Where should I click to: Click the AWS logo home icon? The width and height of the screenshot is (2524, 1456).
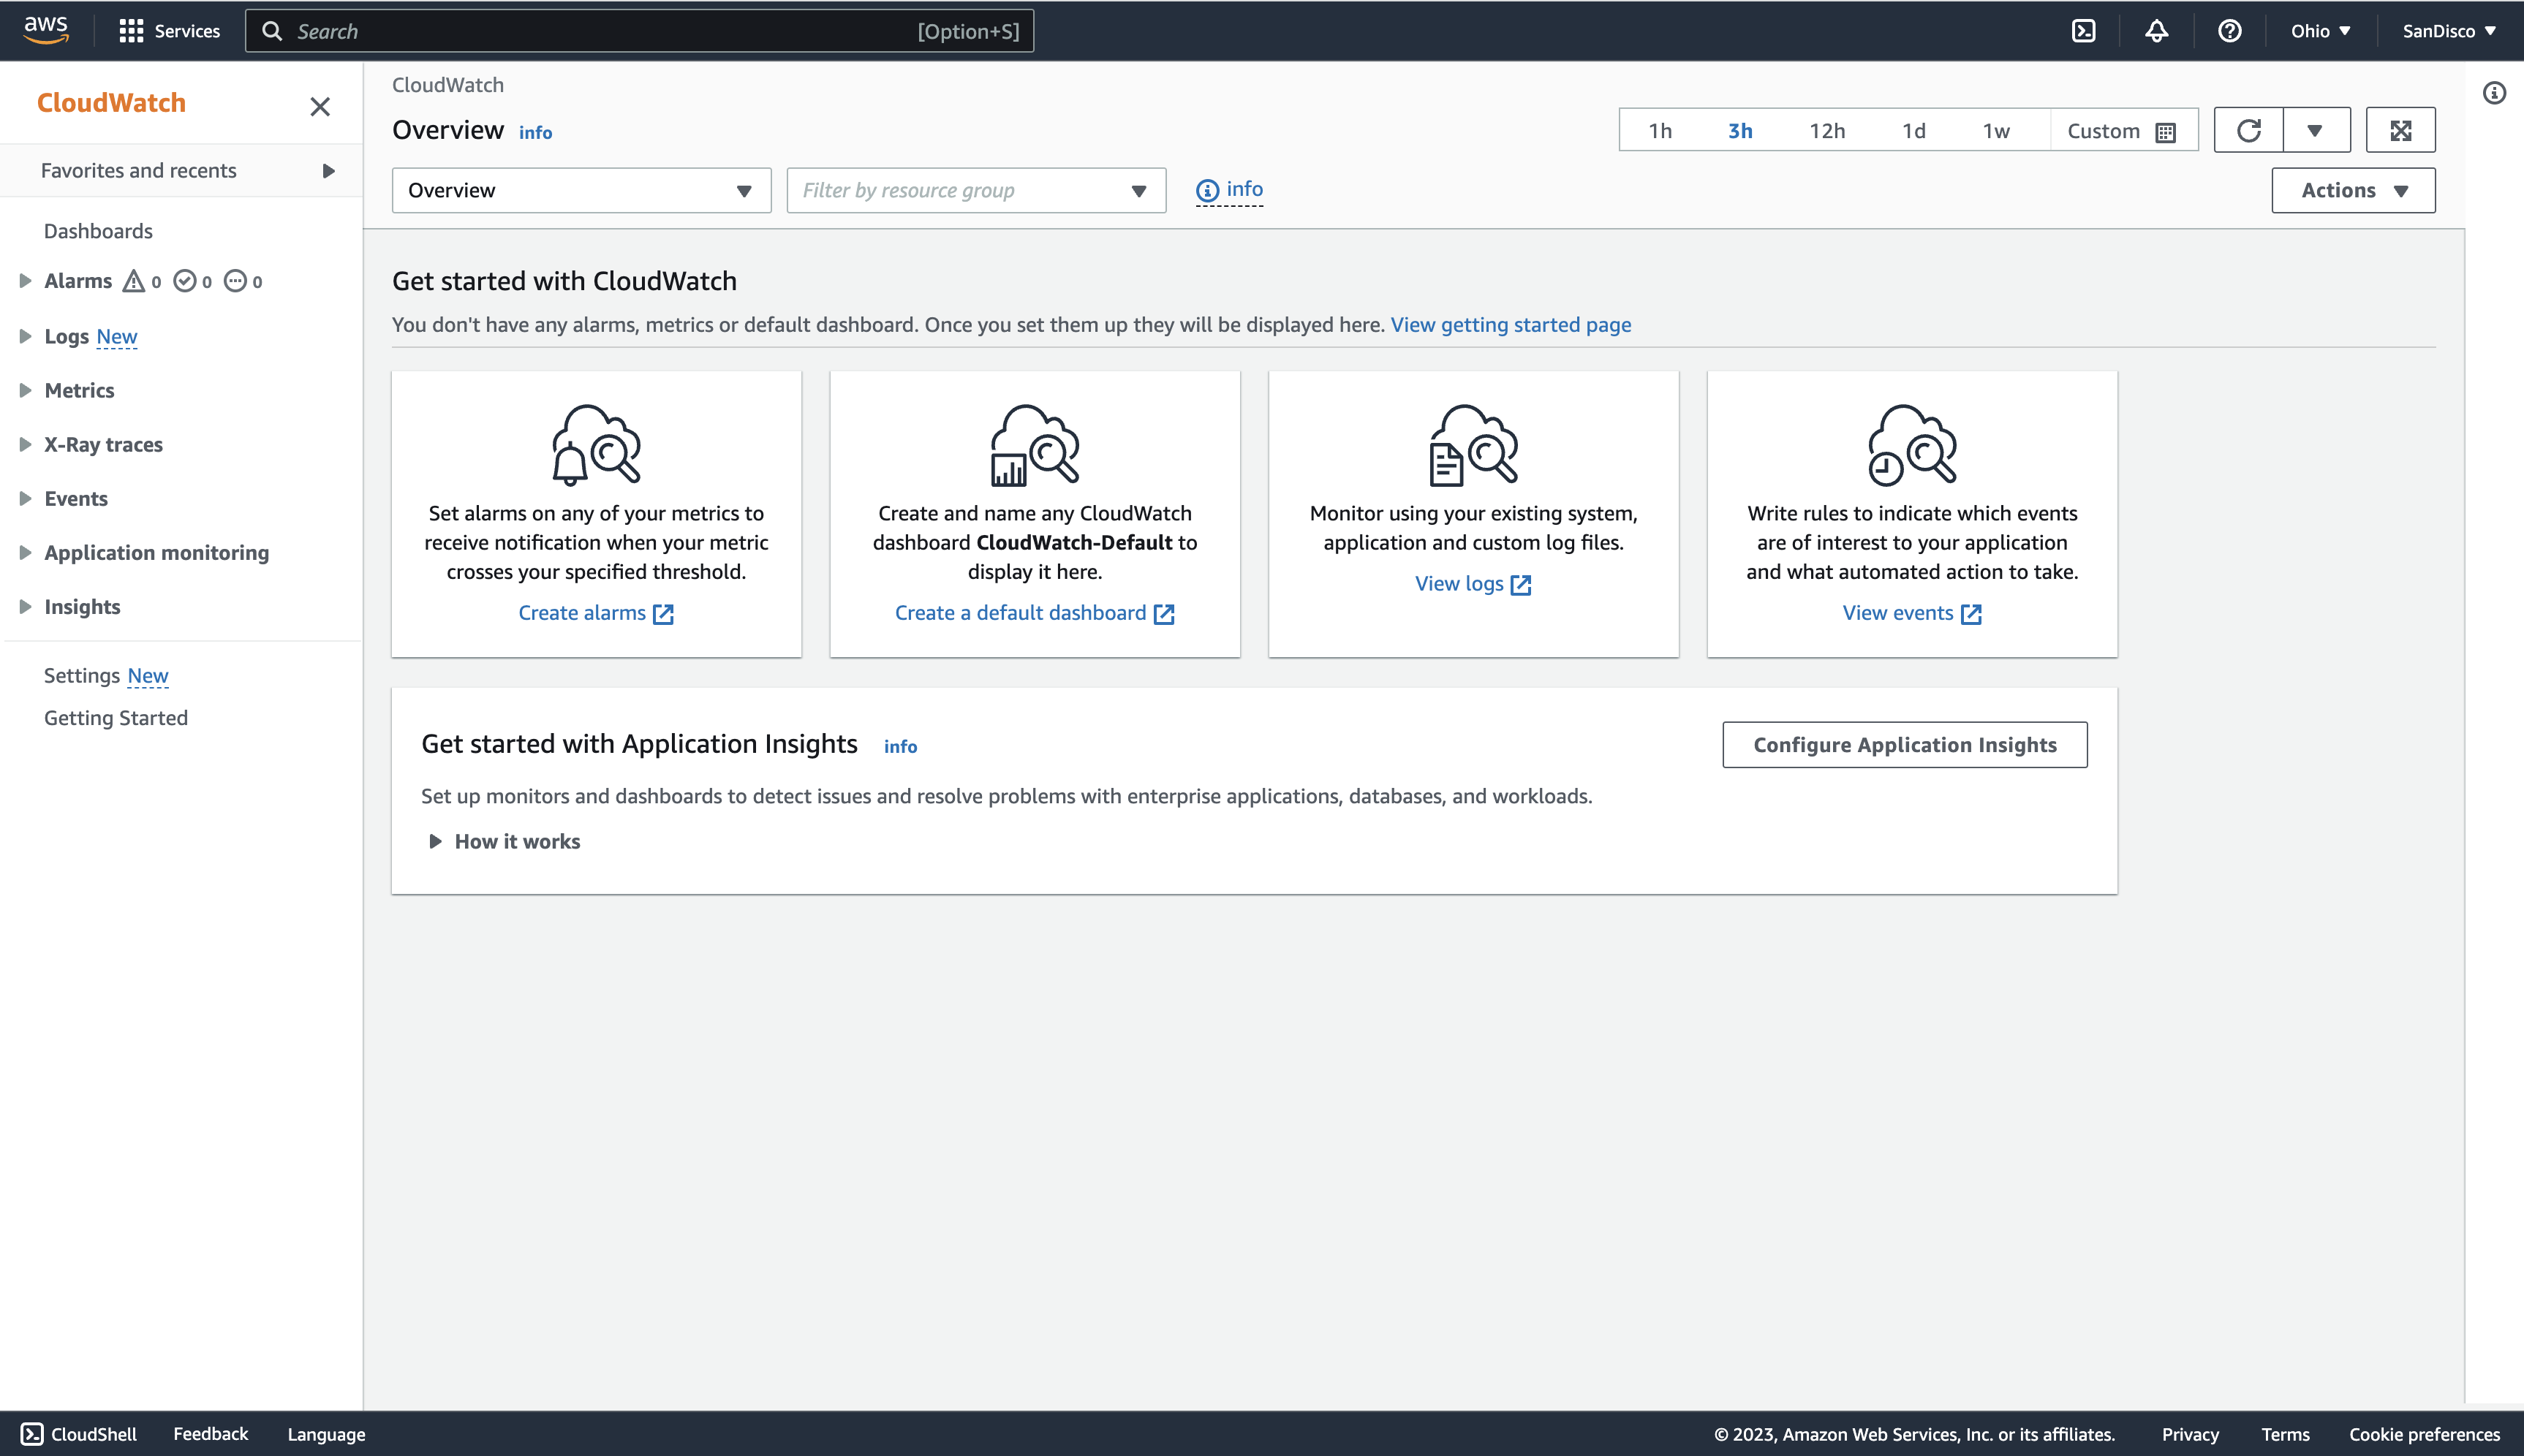point(46,31)
